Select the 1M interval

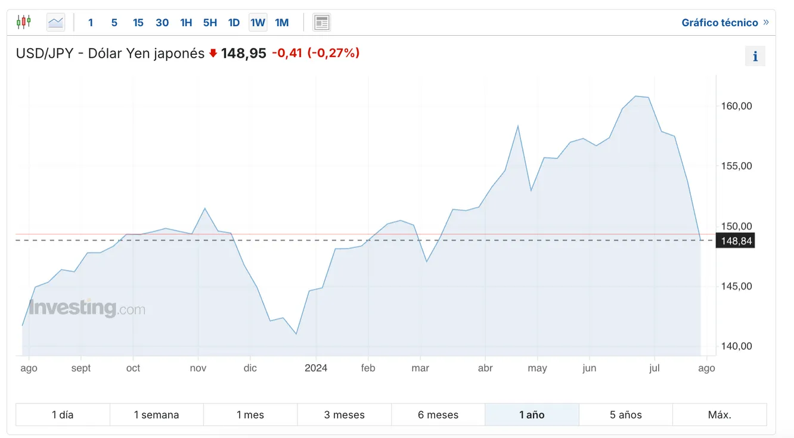pyautogui.click(x=282, y=23)
